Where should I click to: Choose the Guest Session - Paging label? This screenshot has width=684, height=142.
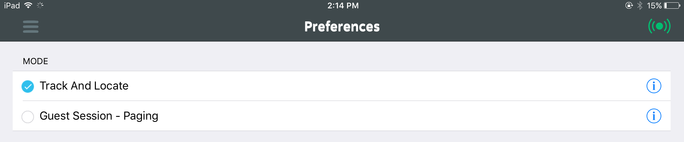pos(99,116)
